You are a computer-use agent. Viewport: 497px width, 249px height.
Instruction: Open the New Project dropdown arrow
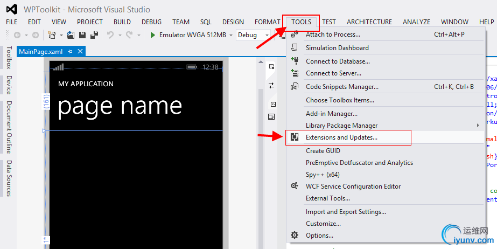pyautogui.click(x=61, y=35)
